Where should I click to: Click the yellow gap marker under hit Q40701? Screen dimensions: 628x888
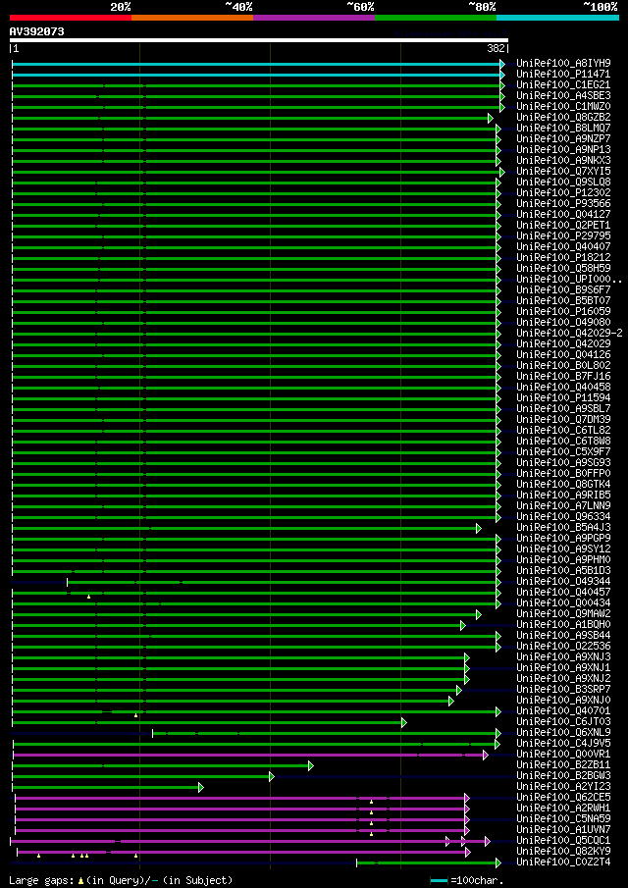[136, 715]
